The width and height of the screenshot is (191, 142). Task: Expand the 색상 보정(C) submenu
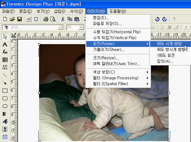tap(118, 72)
